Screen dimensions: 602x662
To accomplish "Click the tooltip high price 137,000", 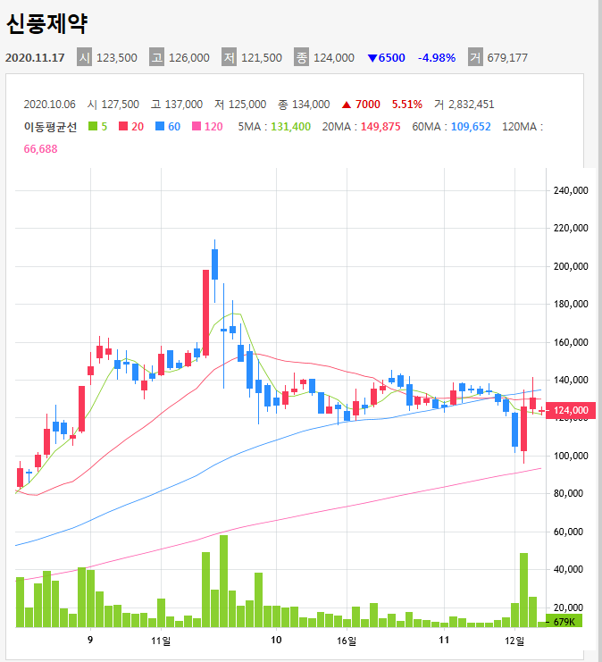I will [x=183, y=105].
